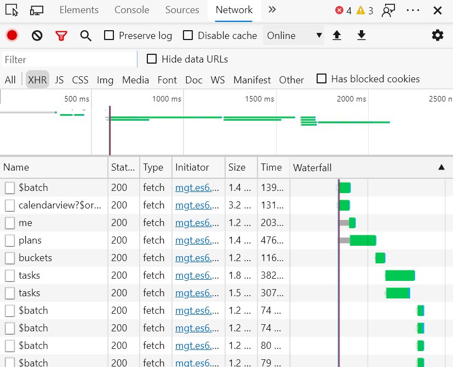Switch to the Elements tab

click(79, 10)
